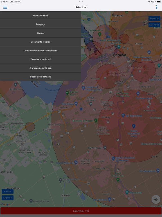This screenshot has width=162, height=217.
Task: Tap the Shirleys Bay location pin
Action: pyautogui.click(x=15, y=85)
